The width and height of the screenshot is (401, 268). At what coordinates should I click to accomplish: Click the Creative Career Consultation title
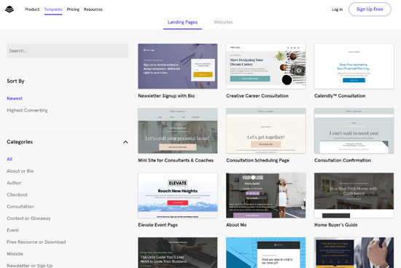click(257, 96)
